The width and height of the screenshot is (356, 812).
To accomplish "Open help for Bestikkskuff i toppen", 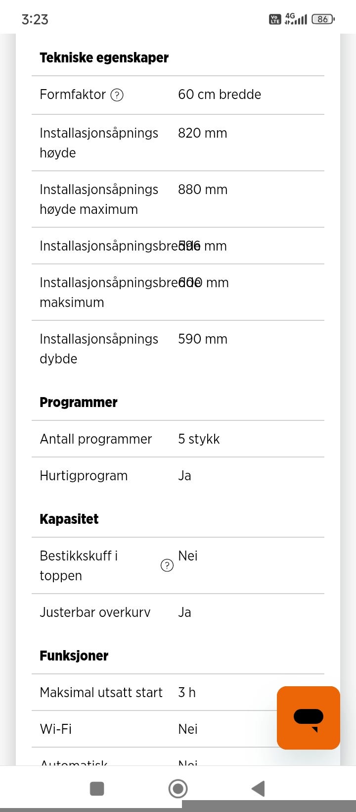I will (x=167, y=565).
